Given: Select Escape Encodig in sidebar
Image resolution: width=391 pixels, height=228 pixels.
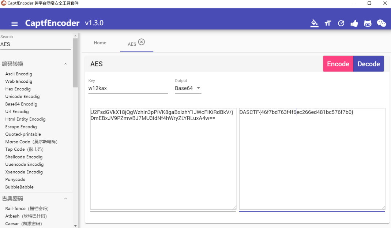Looking at the screenshot, I should pyautogui.click(x=21, y=127).
